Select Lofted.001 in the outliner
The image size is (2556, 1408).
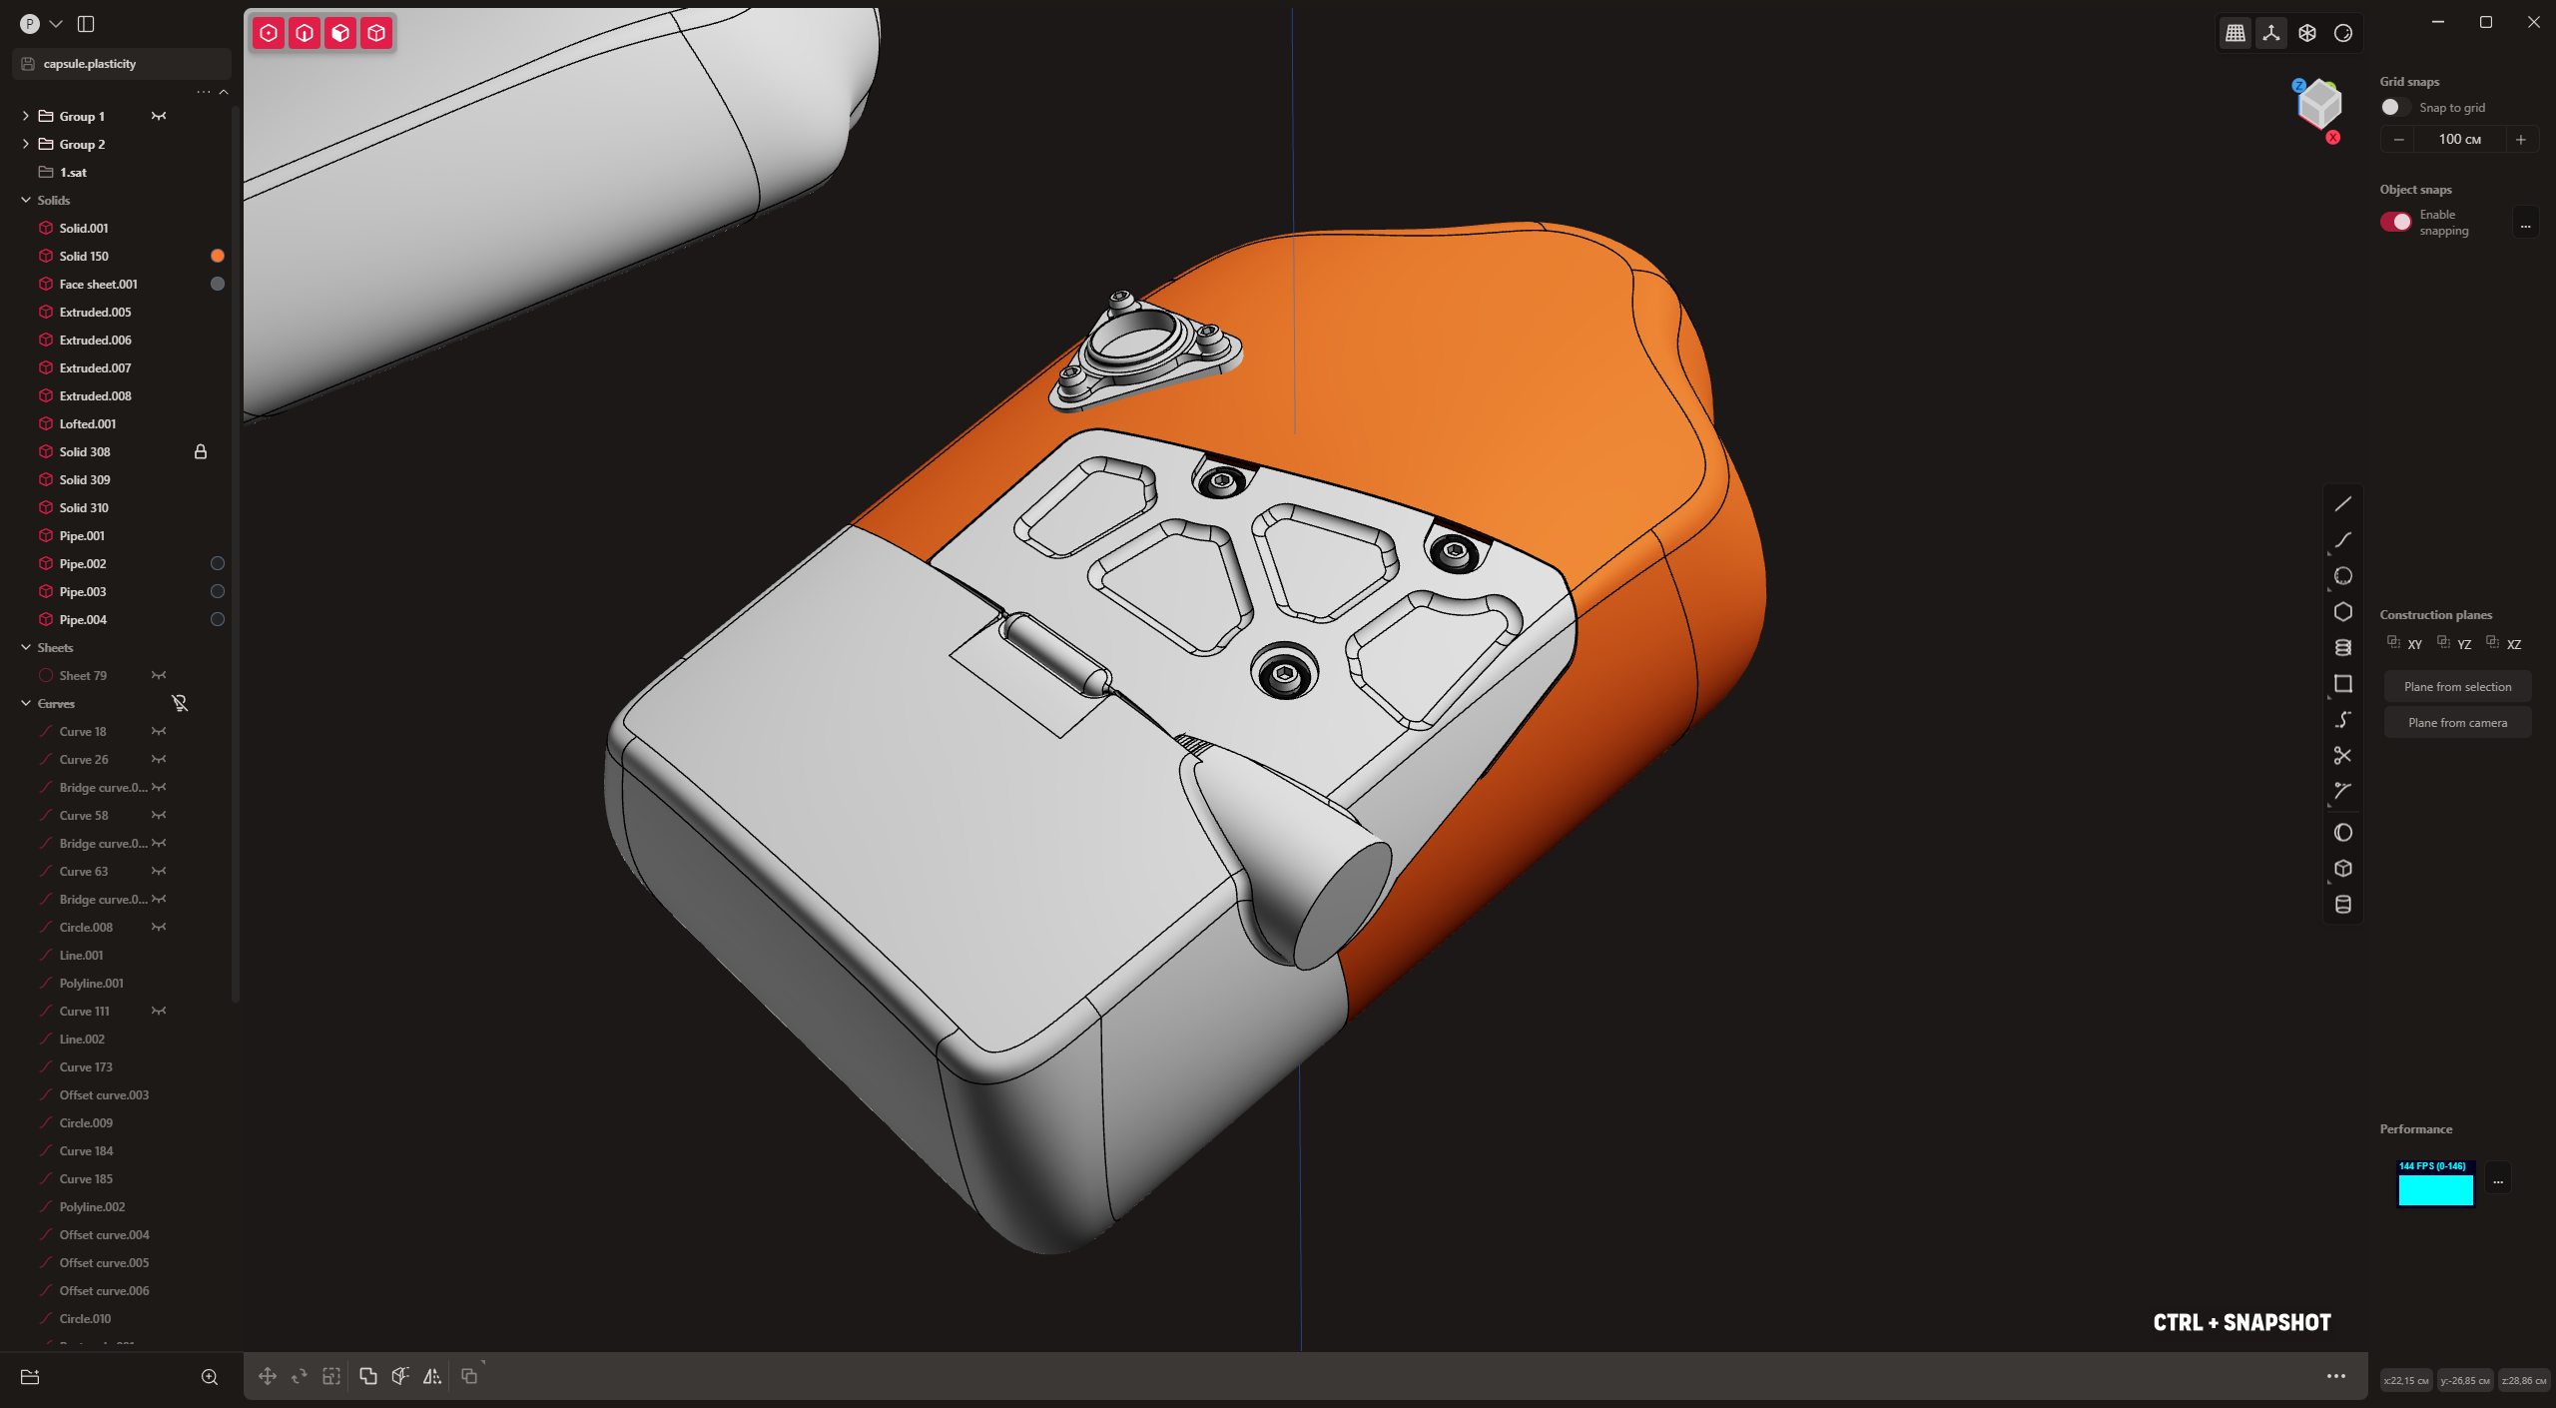(88, 424)
